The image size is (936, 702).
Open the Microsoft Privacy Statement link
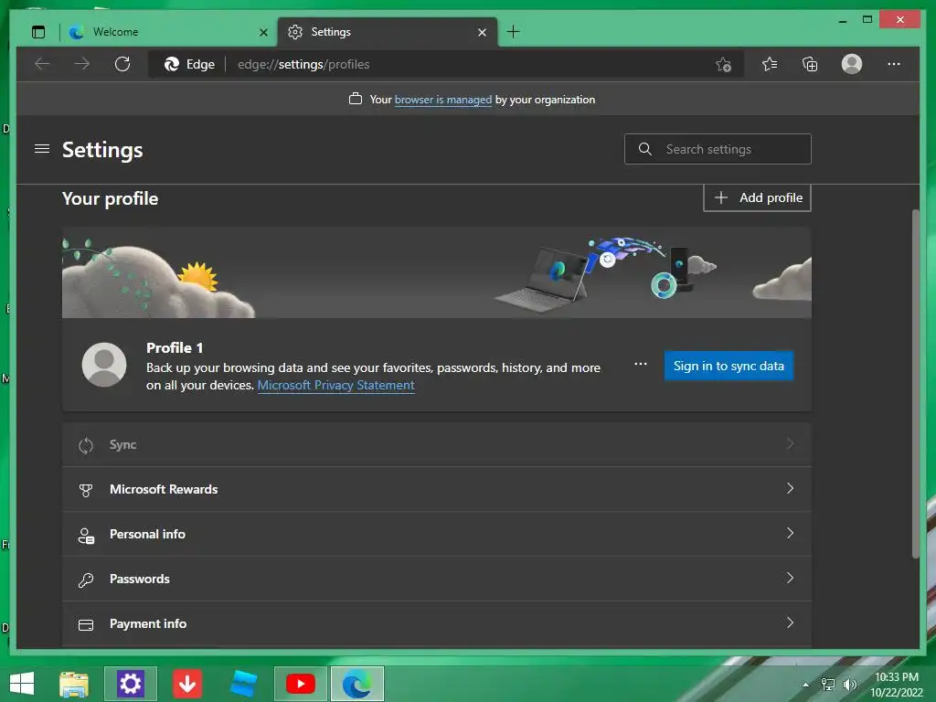[x=336, y=385]
